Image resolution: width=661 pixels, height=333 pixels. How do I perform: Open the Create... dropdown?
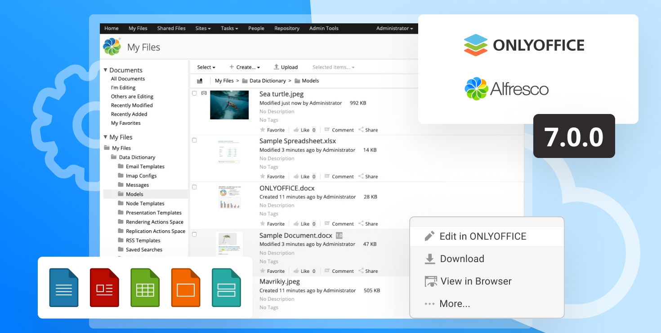pyautogui.click(x=245, y=67)
